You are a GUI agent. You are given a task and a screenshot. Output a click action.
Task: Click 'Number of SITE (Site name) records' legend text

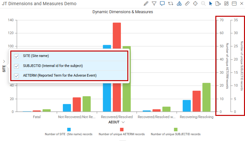click(x=69, y=134)
